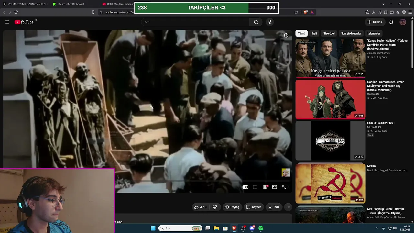This screenshot has height=233, width=414.
Task: Click the İndir download button
Action: 274,207
